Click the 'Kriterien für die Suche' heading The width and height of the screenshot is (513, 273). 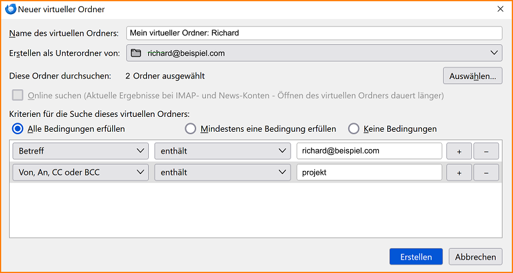pyautogui.click(x=99, y=114)
